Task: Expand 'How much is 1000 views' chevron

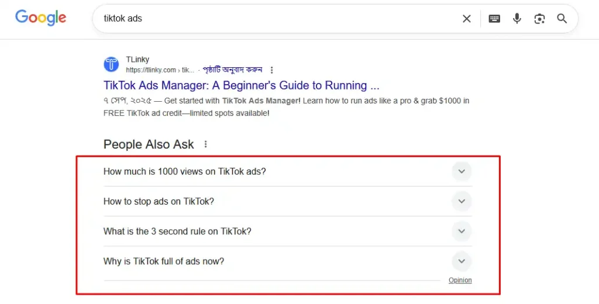Action: point(462,171)
